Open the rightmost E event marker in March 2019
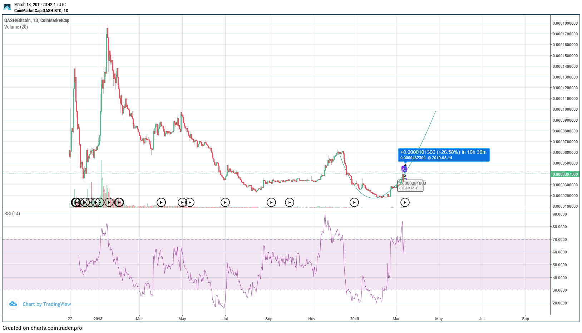The width and height of the screenshot is (582, 333). point(405,203)
